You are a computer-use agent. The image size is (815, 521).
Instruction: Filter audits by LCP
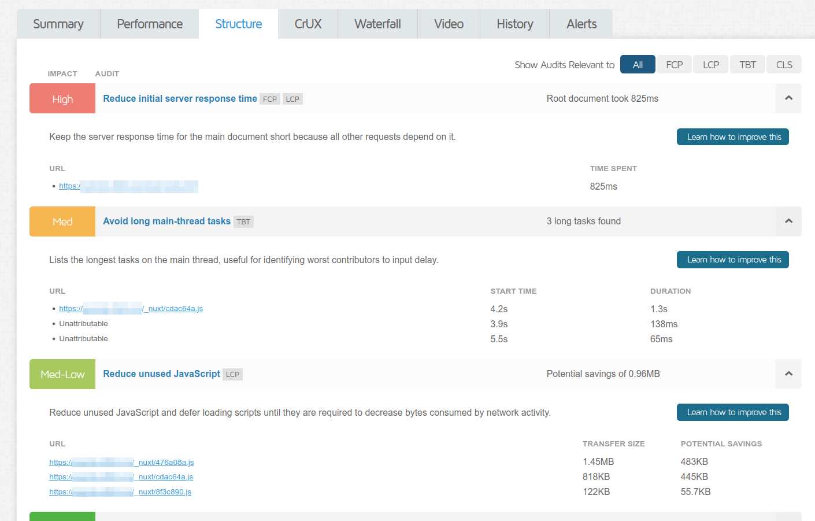tap(711, 65)
